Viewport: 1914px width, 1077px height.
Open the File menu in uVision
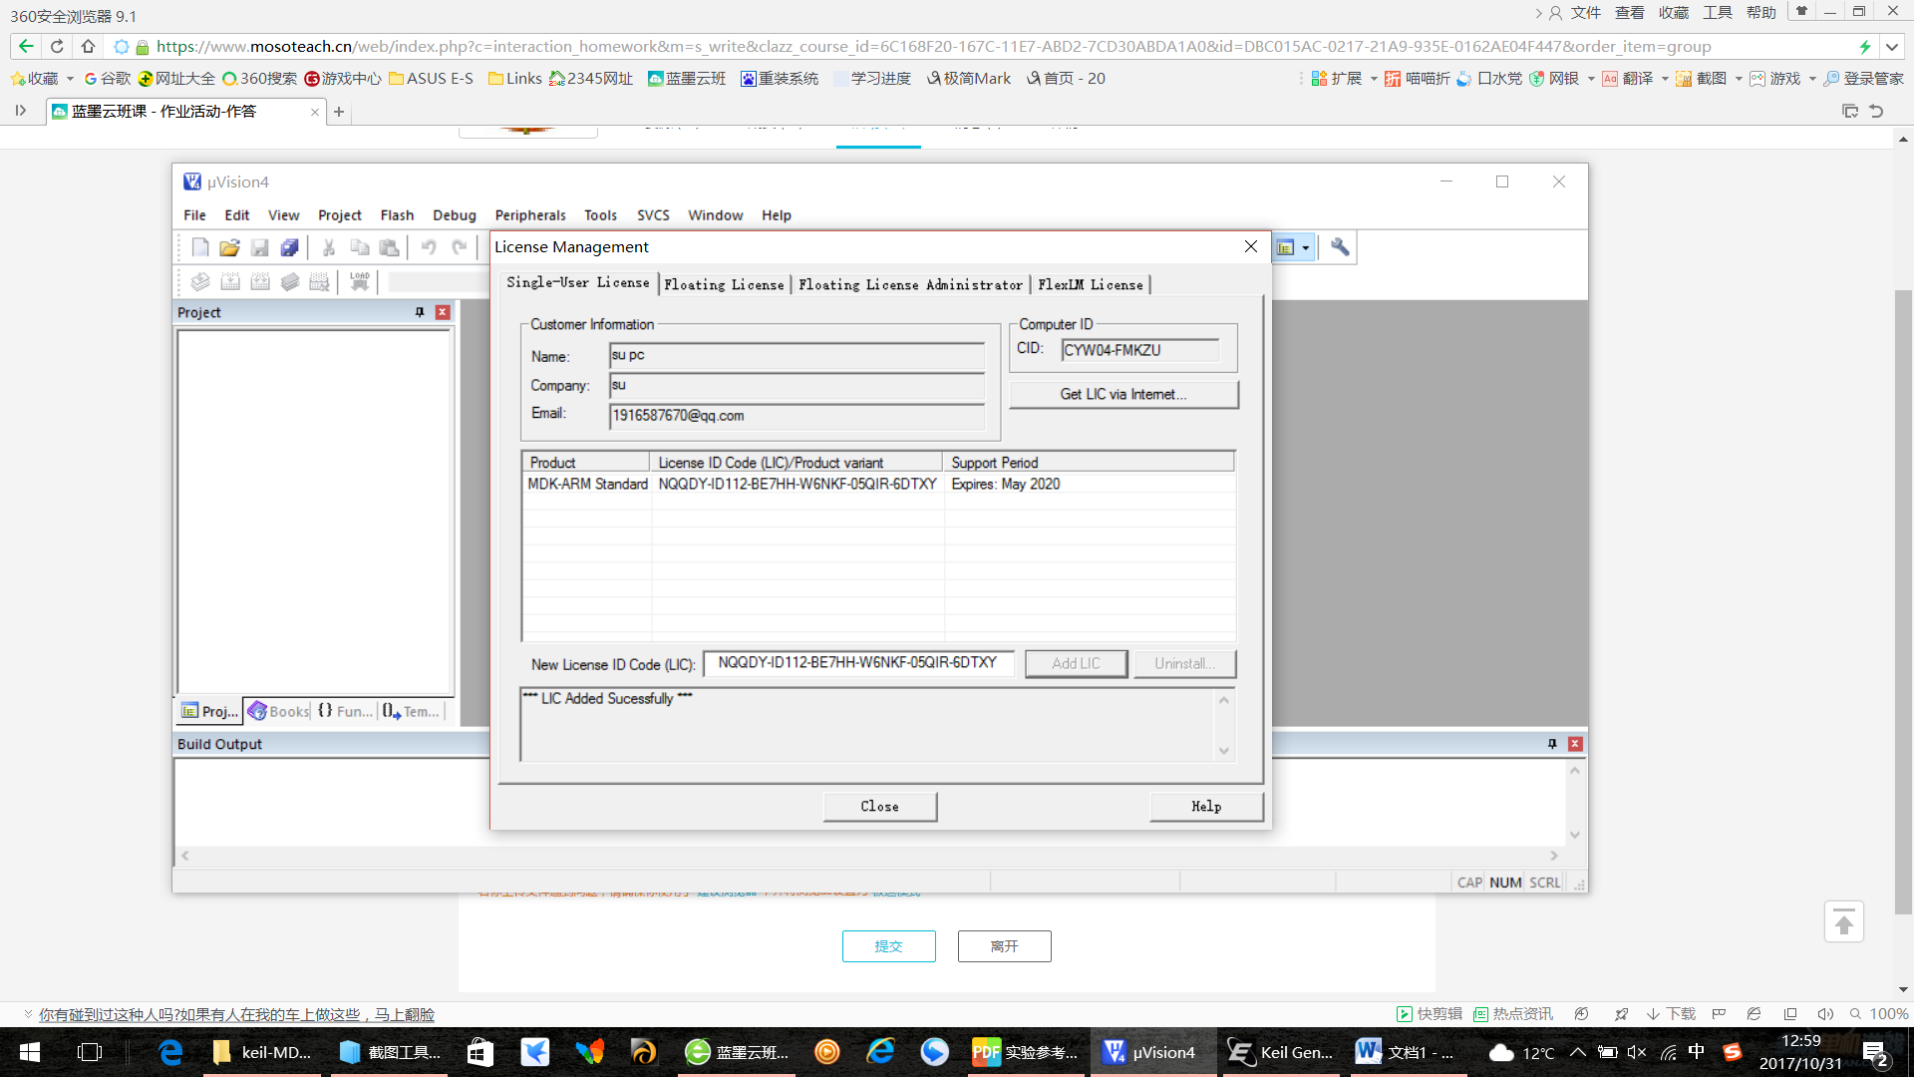(194, 215)
